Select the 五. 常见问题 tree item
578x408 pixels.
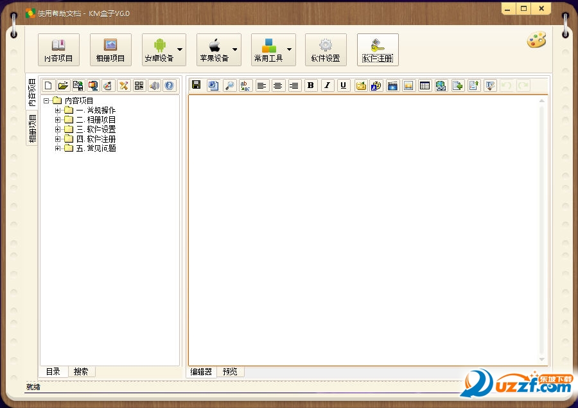[96, 148]
